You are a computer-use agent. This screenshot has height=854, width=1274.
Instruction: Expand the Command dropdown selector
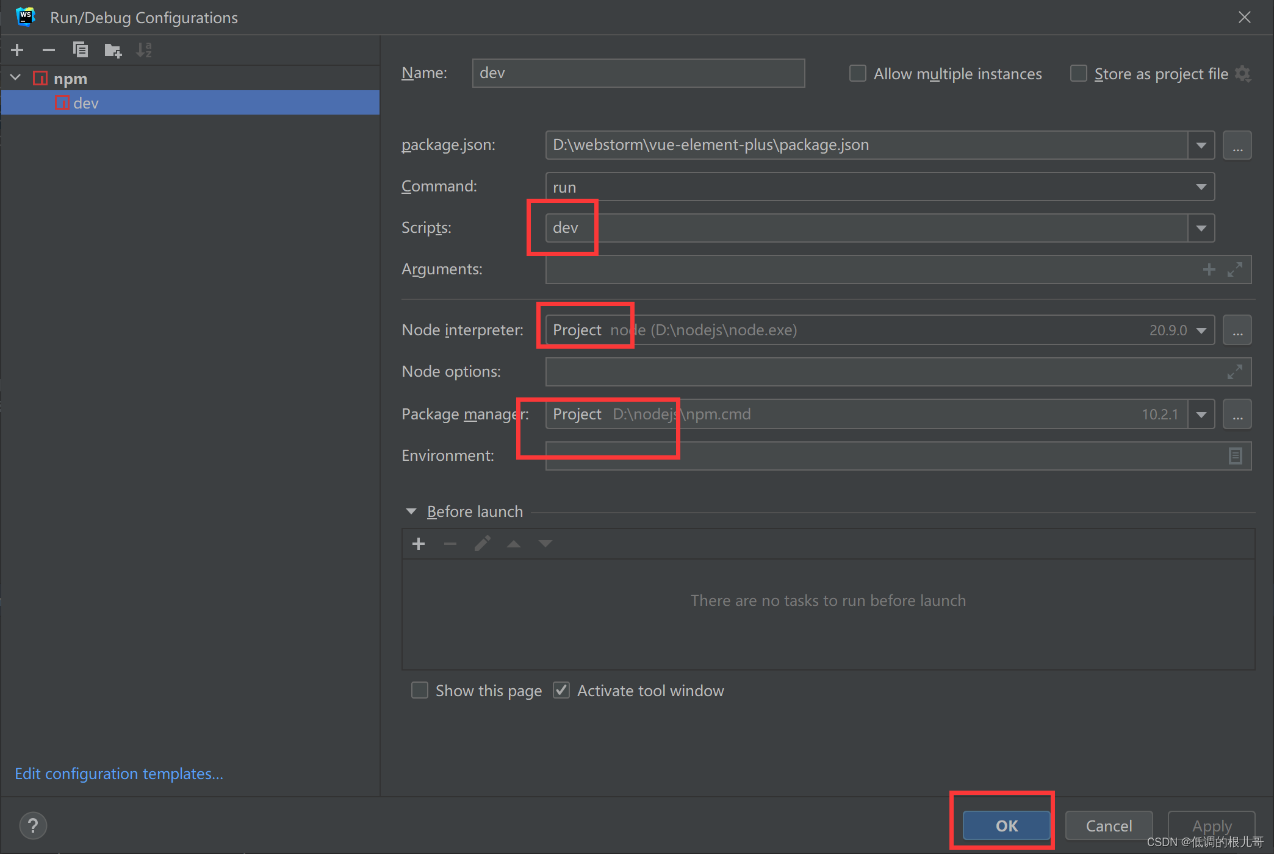click(x=1201, y=186)
